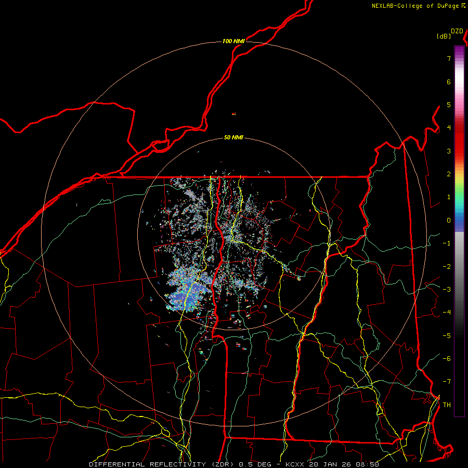Click the 1 dB scale value
This screenshot has width=468, height=468.
(x=449, y=197)
